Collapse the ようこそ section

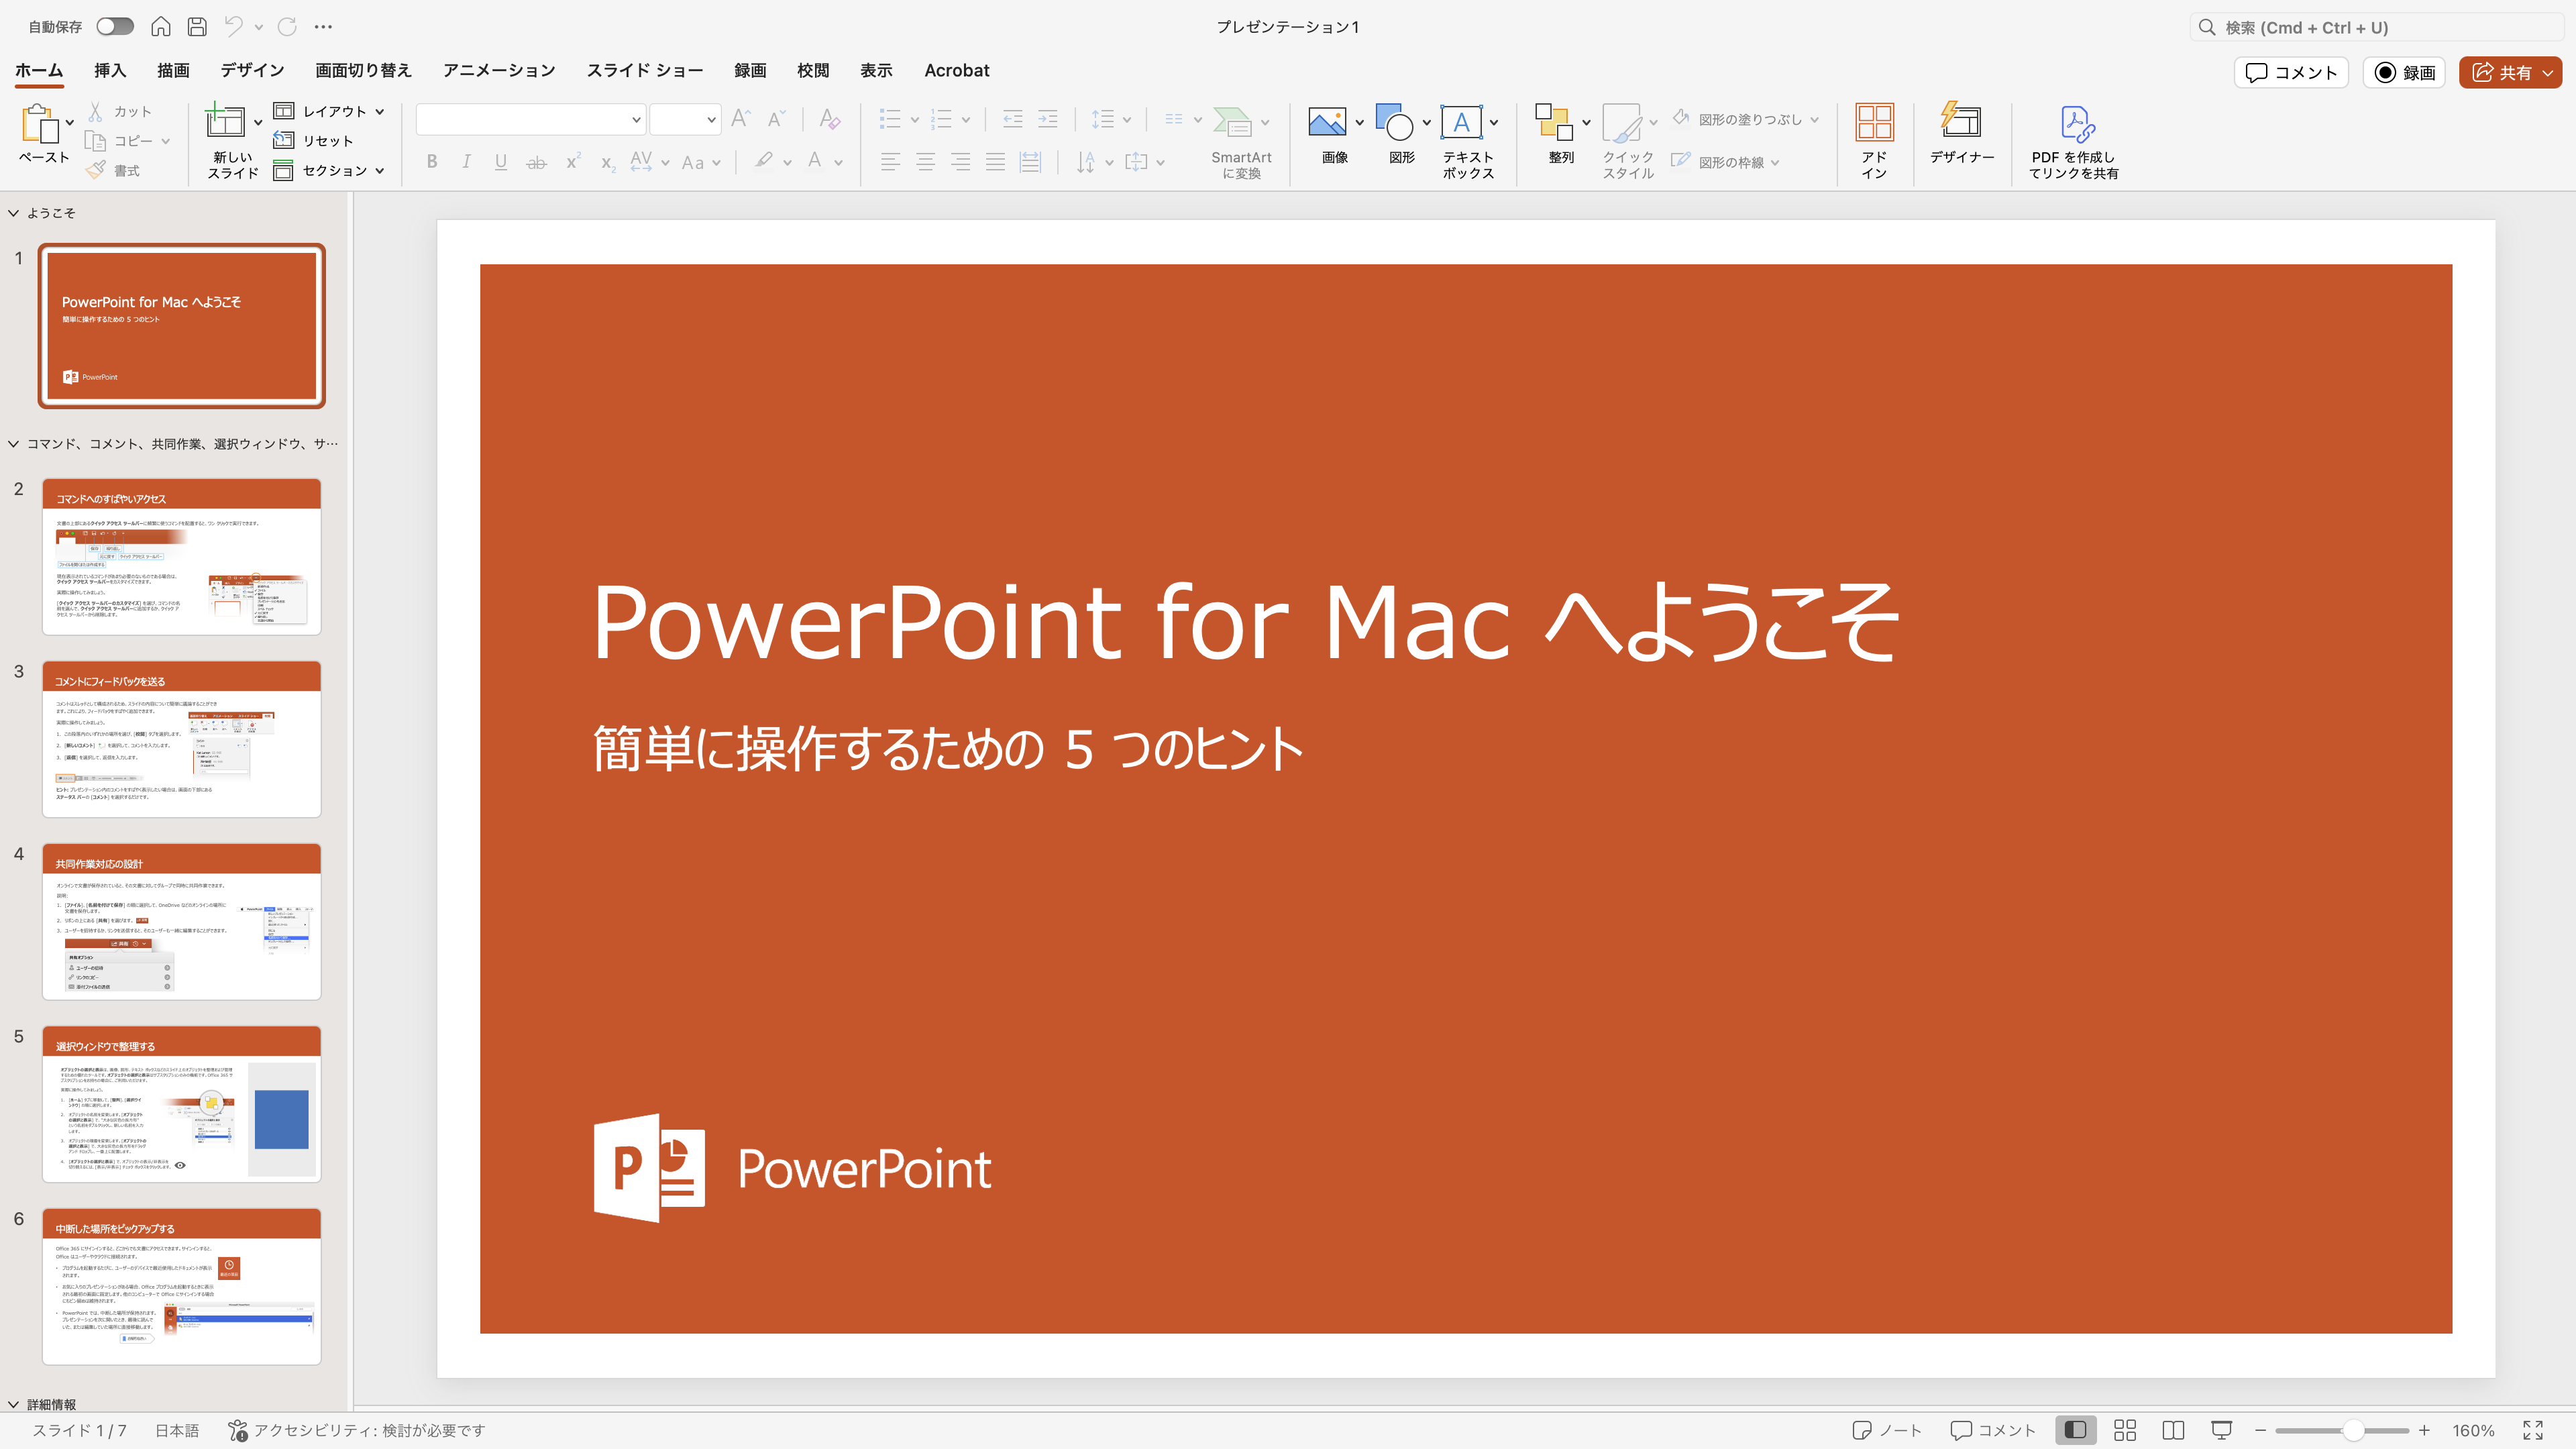point(14,213)
